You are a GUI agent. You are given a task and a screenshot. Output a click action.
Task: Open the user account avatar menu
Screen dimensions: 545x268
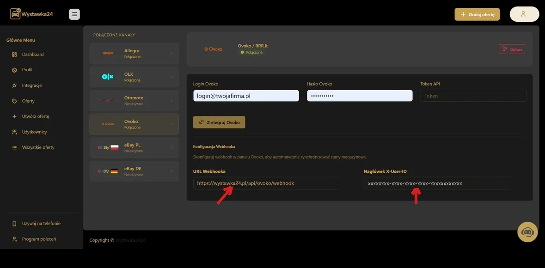coord(524,14)
